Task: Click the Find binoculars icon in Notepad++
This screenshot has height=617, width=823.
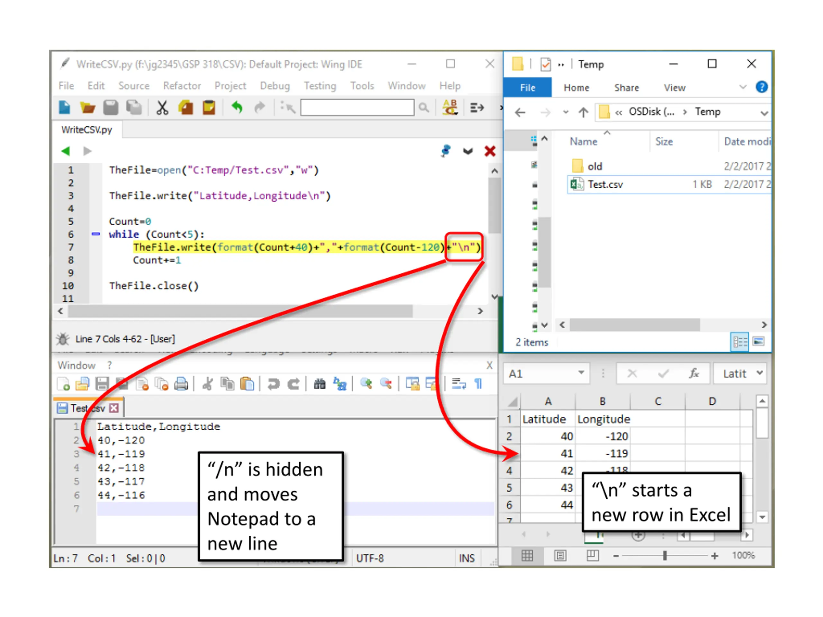Action: tap(320, 384)
